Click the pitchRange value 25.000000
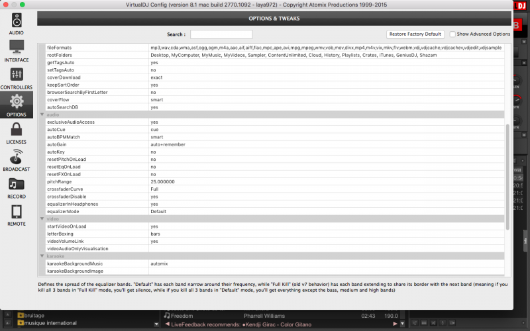 pos(162,181)
